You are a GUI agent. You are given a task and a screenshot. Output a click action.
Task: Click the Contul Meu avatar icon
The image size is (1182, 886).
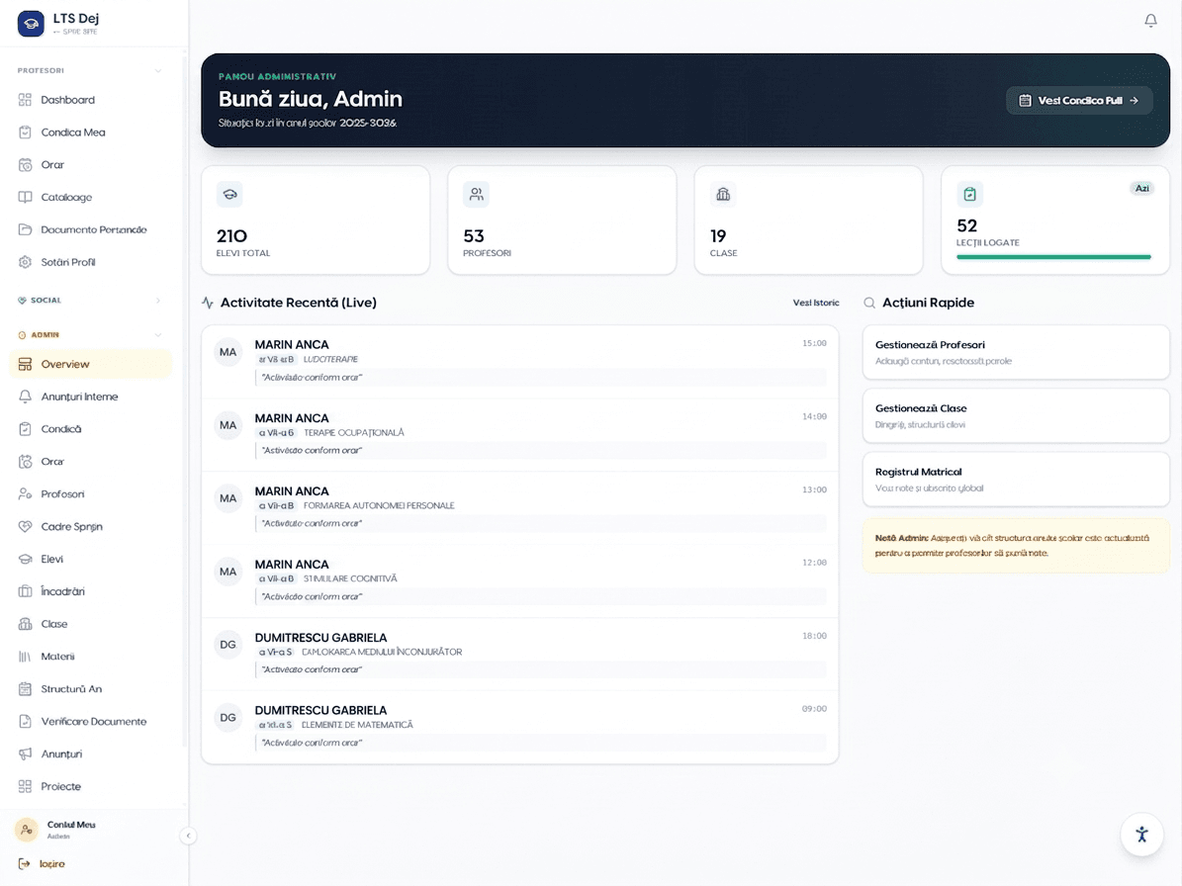27,830
